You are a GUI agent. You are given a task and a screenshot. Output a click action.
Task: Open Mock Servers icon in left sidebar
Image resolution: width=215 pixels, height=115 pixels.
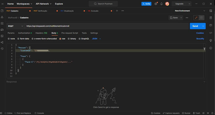click(x=2, y=30)
